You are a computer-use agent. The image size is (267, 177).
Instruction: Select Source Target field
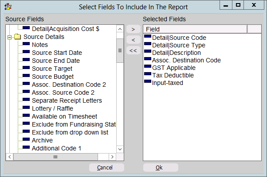click(x=52, y=69)
